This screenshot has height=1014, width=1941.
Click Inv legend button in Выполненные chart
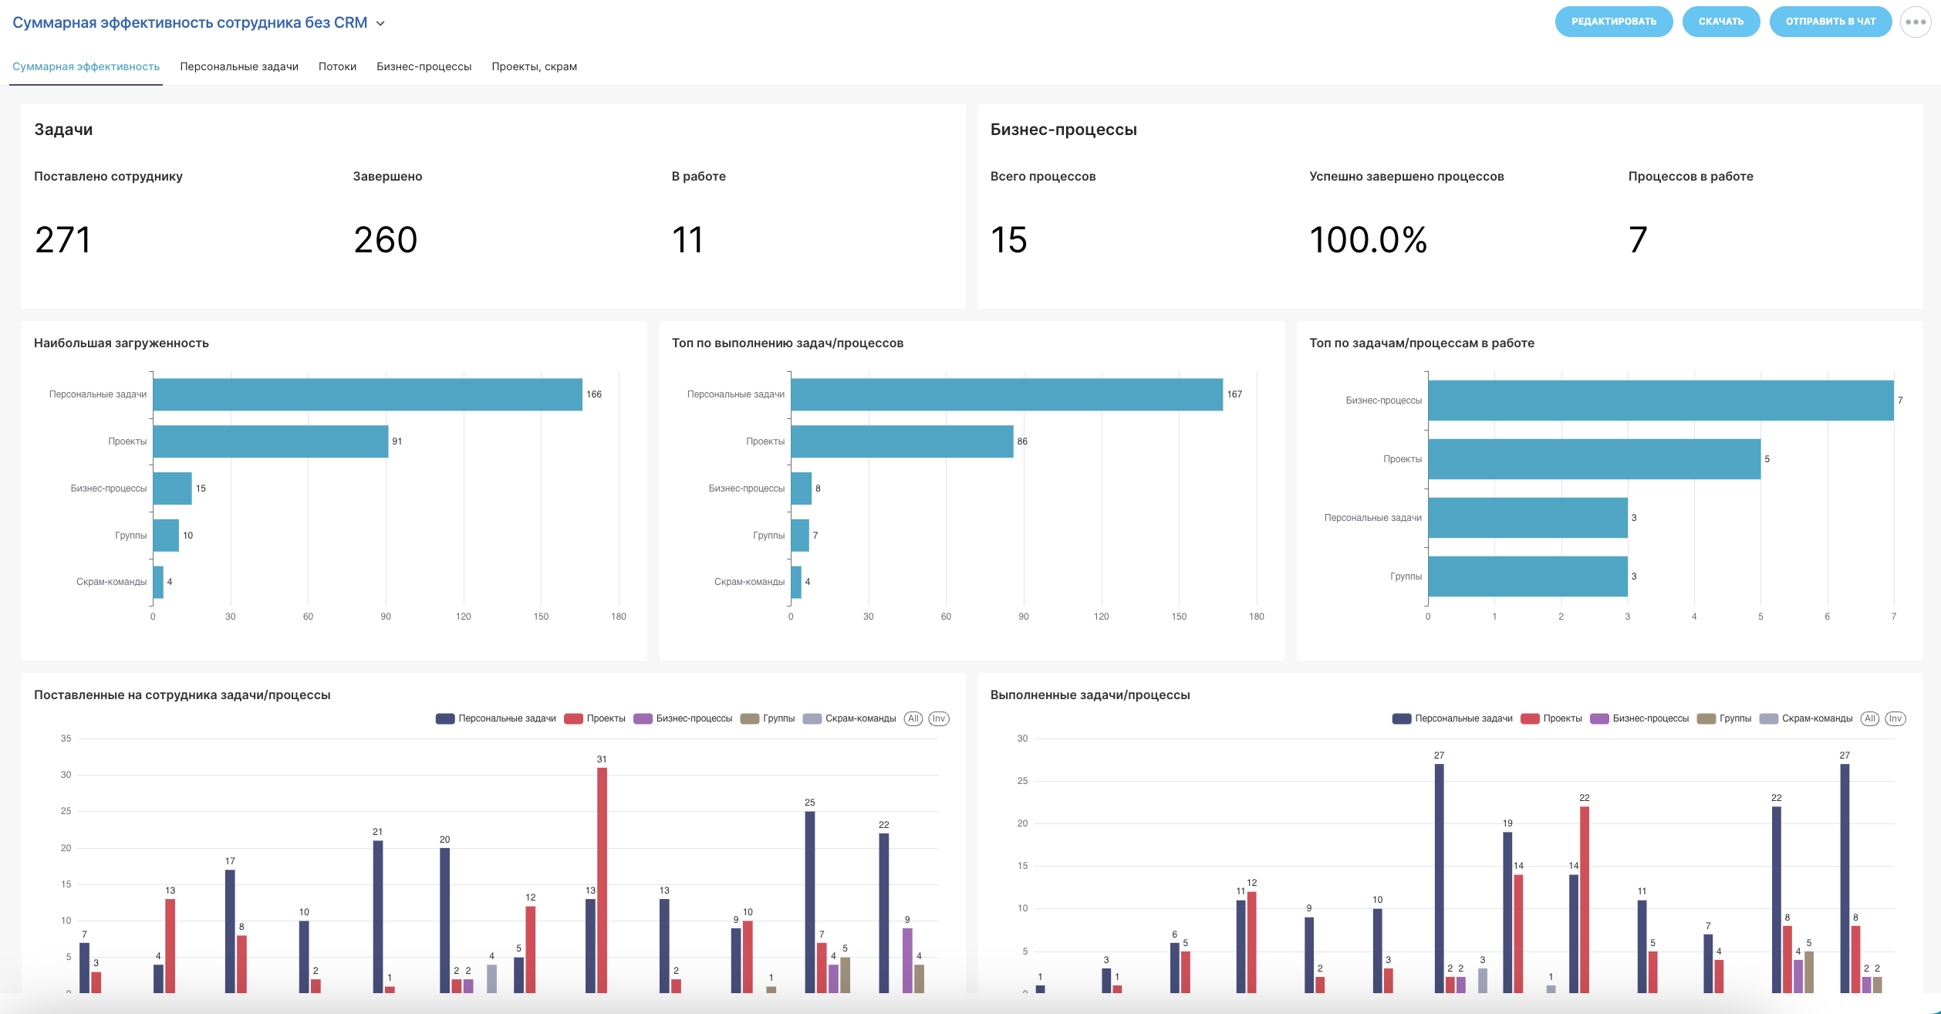tap(1895, 718)
